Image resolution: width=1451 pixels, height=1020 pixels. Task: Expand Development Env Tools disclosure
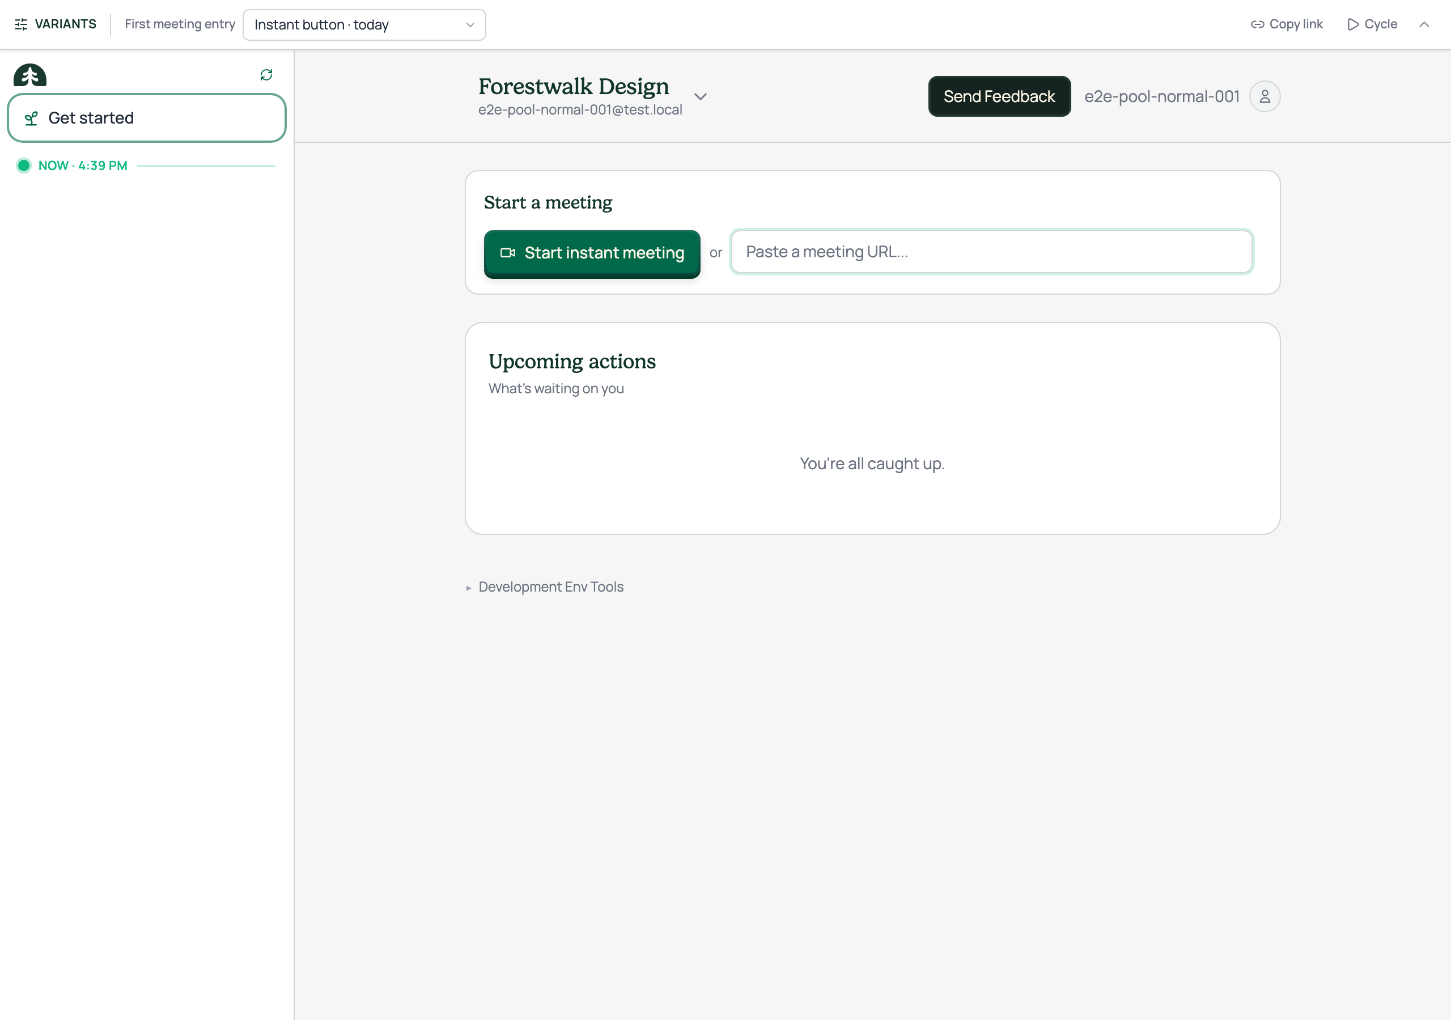point(545,586)
